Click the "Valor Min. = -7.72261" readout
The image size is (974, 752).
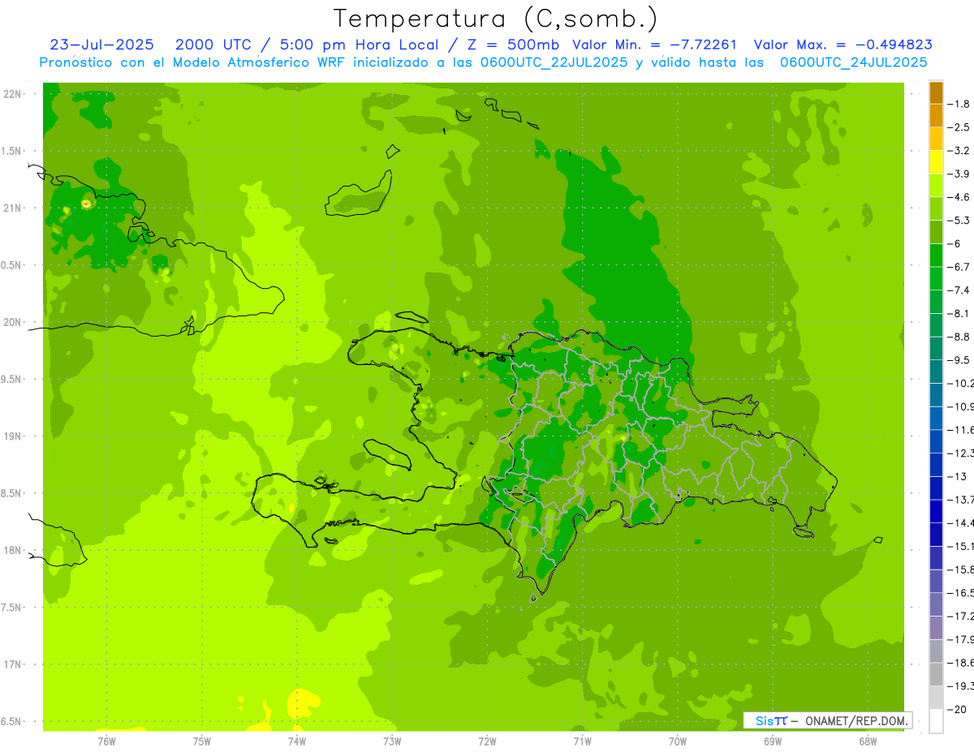[x=654, y=45]
